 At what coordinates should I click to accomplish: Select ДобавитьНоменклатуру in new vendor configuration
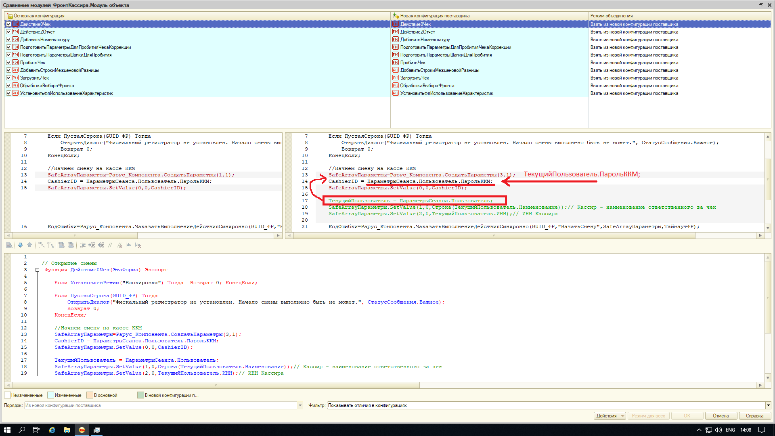tap(490, 40)
